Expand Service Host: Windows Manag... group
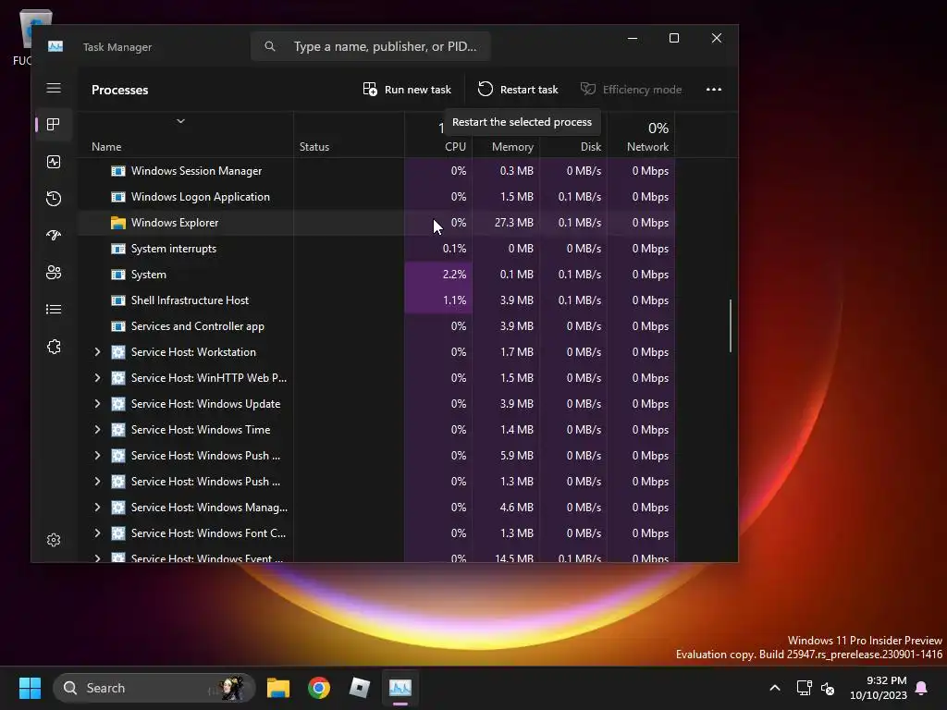Viewport: 947px width, 710px height. click(97, 508)
